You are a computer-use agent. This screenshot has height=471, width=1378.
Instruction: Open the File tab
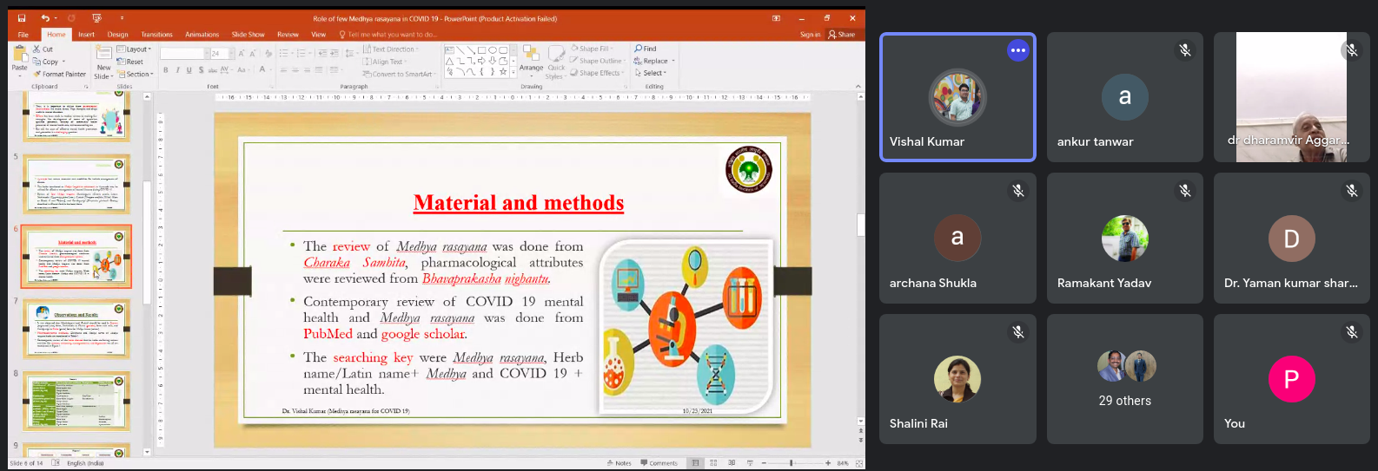[x=23, y=35]
